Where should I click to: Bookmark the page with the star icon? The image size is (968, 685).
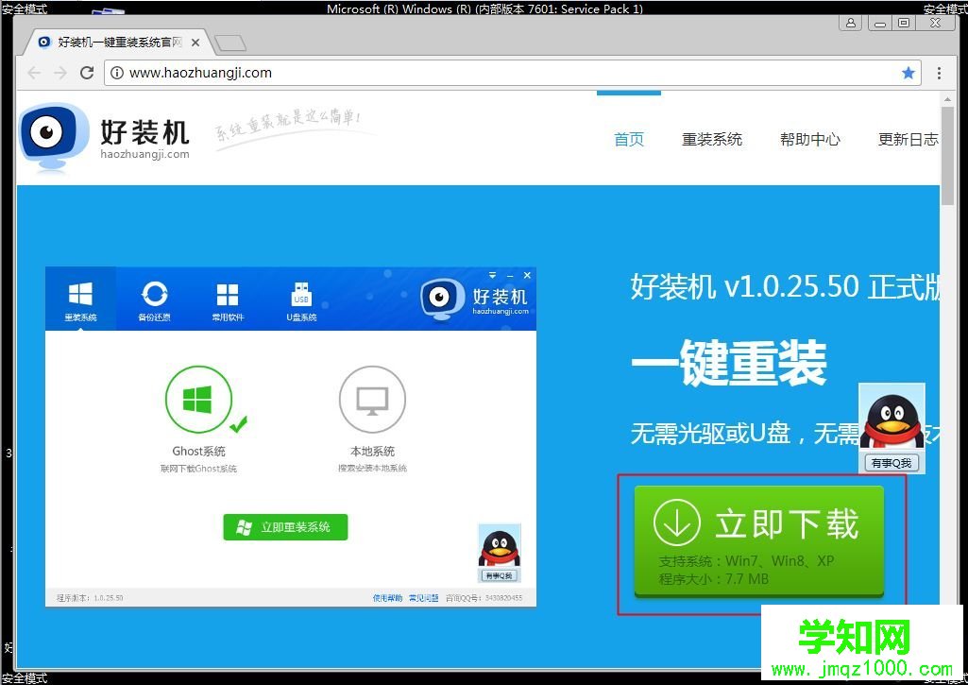909,72
